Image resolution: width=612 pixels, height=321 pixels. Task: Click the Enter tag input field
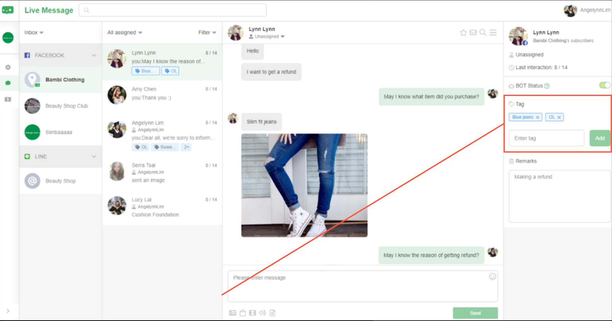pos(546,138)
